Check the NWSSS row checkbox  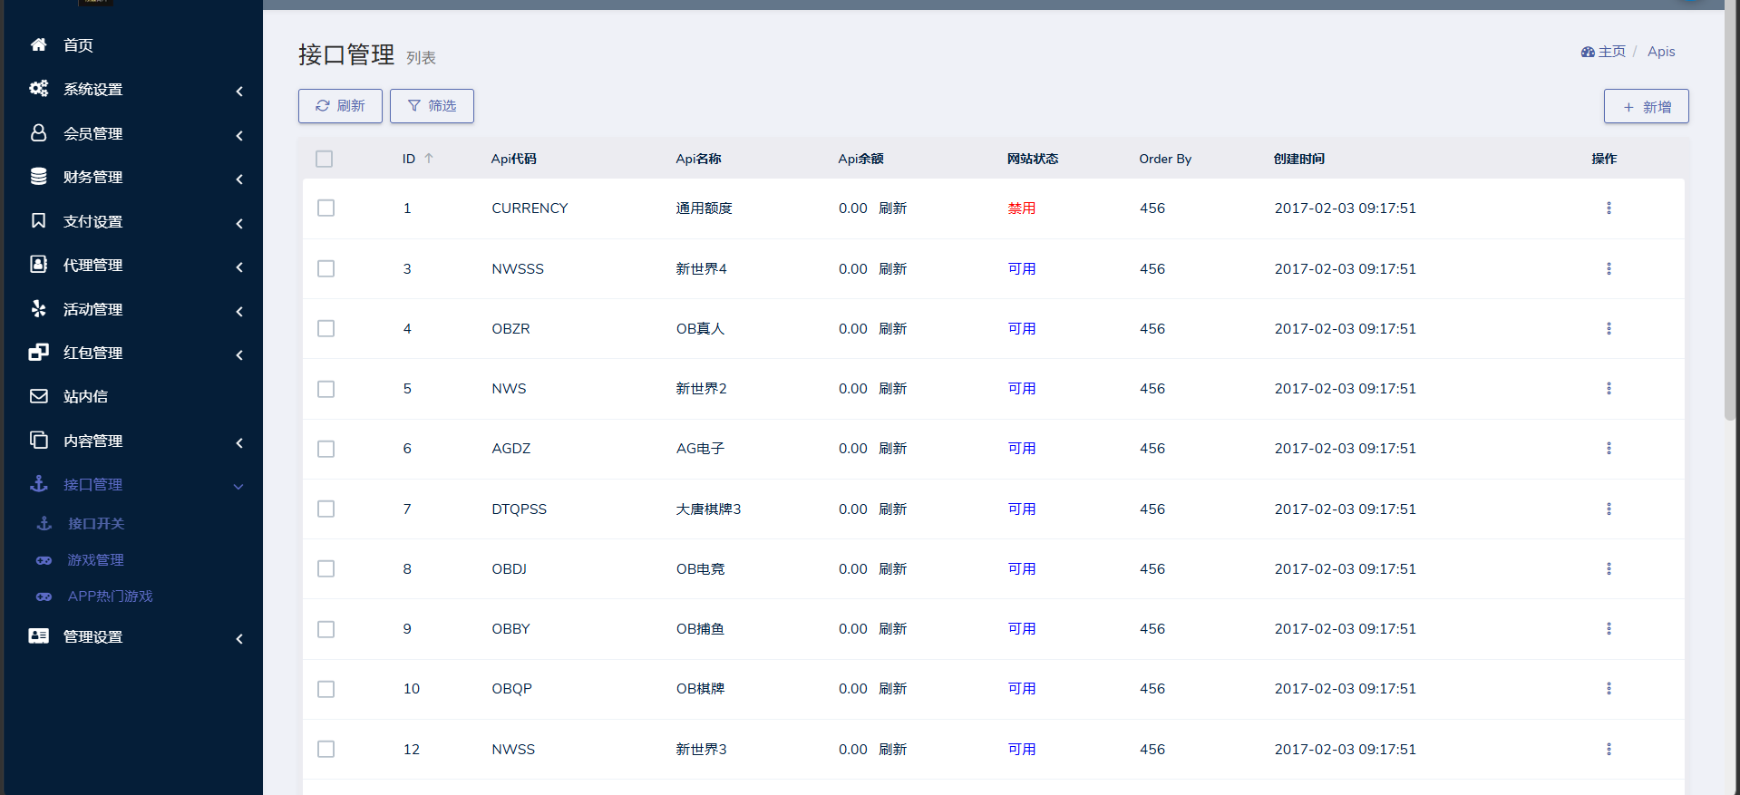pos(326,268)
